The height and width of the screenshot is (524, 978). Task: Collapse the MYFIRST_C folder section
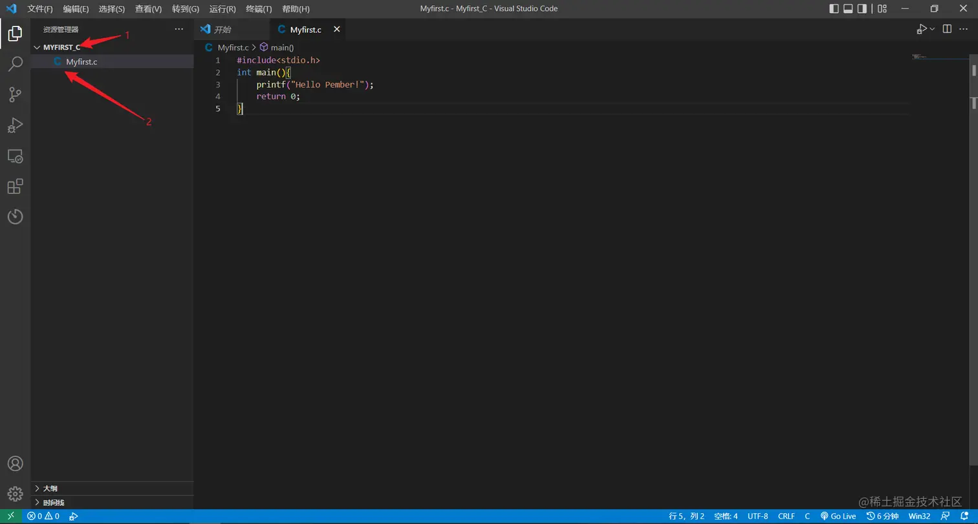coord(112,47)
